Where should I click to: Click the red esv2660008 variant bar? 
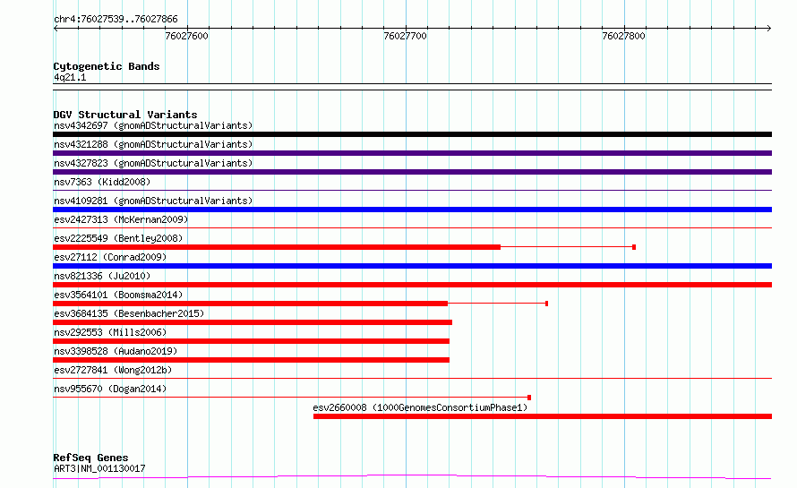543,416
